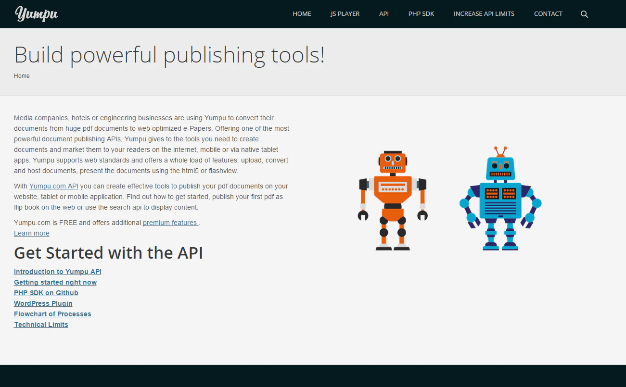View the Flowchart of Processes link
This screenshot has width=626, height=387.
coord(52,314)
